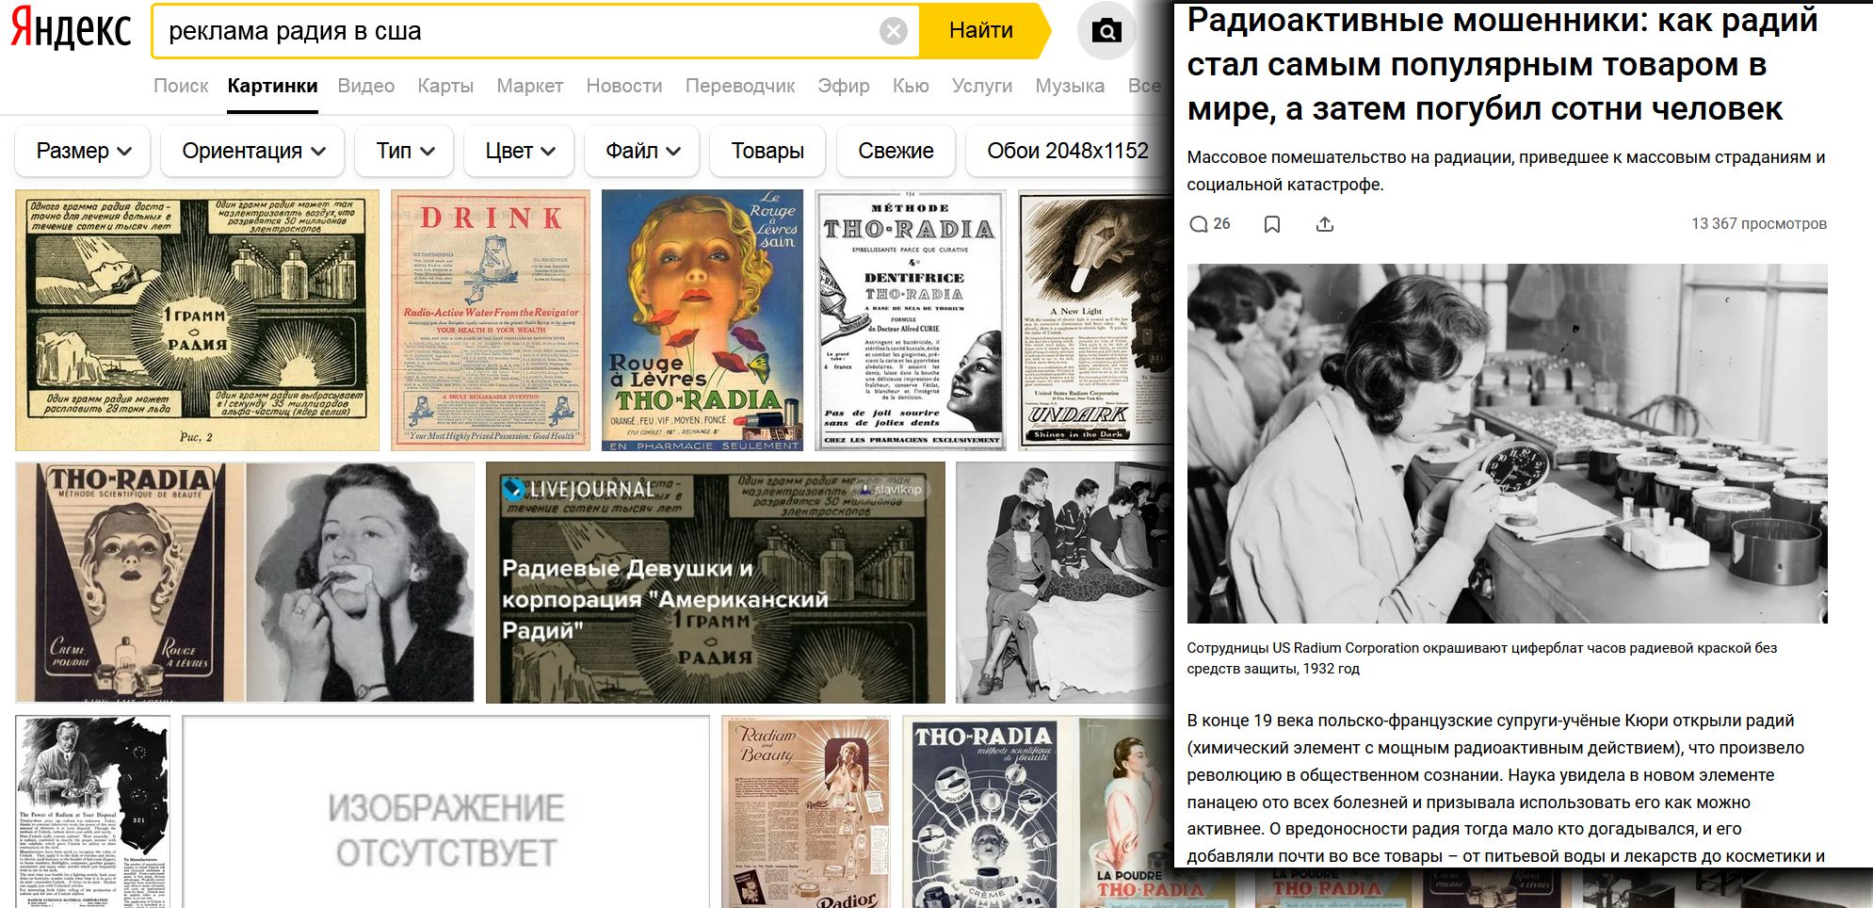The image size is (1873, 908).
Task: Click the '13 367 просмотров' view count
Action: 1759,224
